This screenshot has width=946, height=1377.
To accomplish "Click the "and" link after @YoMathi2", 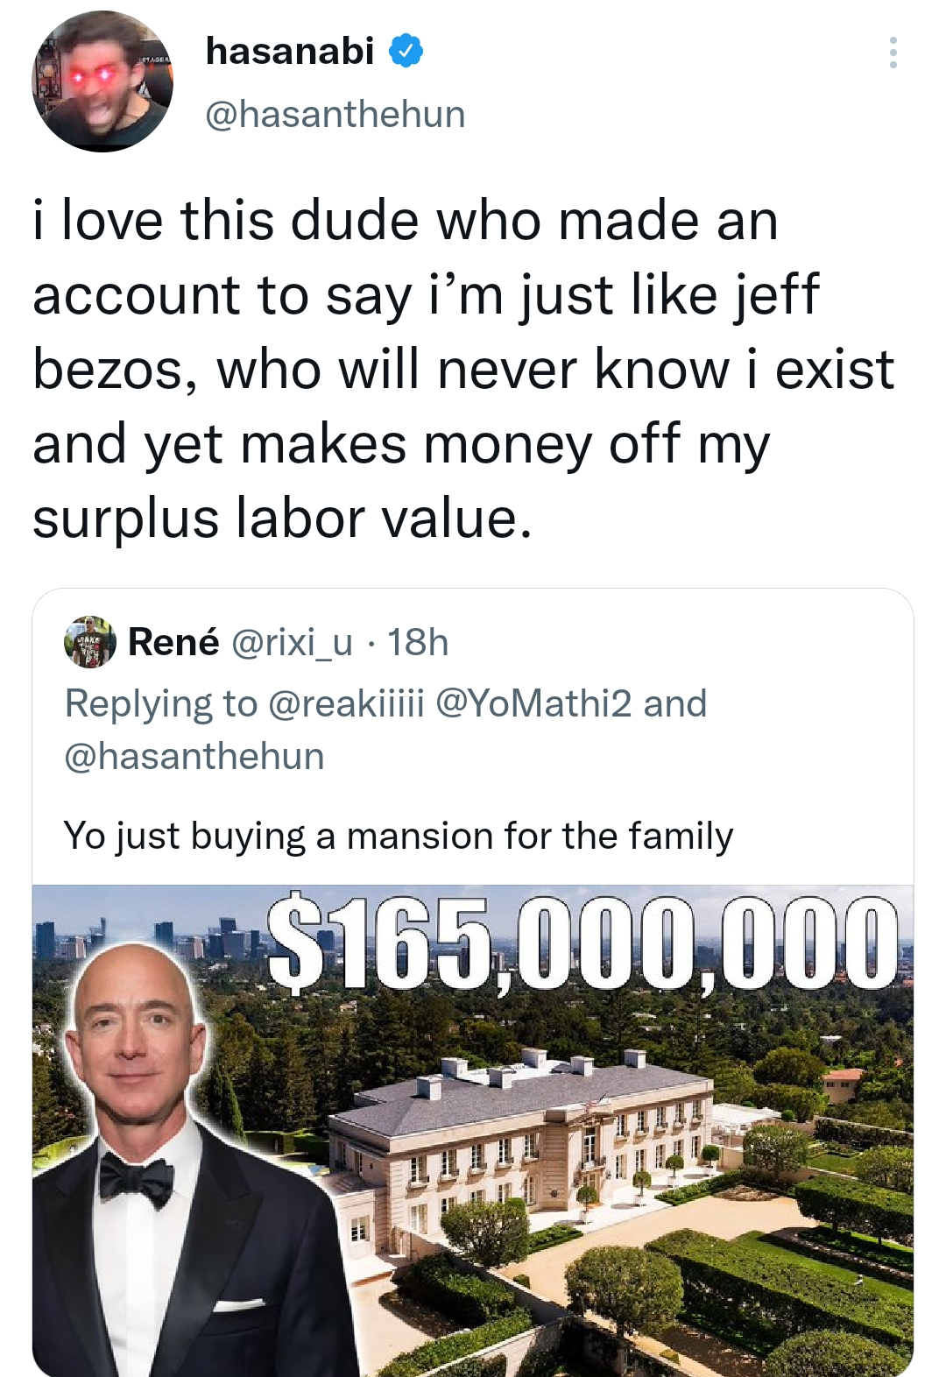I will click(x=674, y=703).
